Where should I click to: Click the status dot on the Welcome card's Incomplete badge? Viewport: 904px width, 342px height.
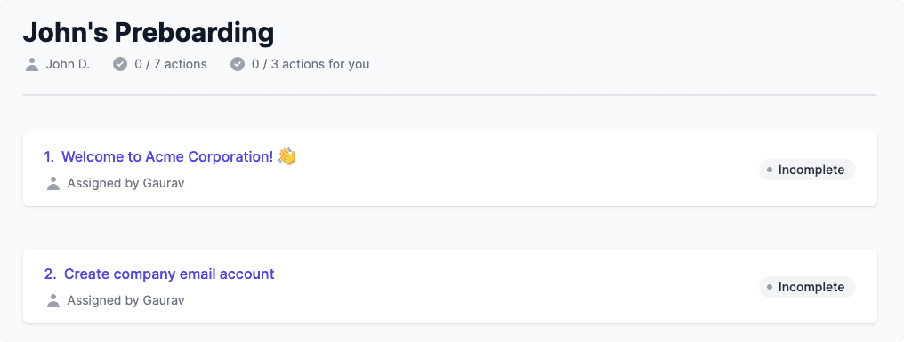(770, 170)
